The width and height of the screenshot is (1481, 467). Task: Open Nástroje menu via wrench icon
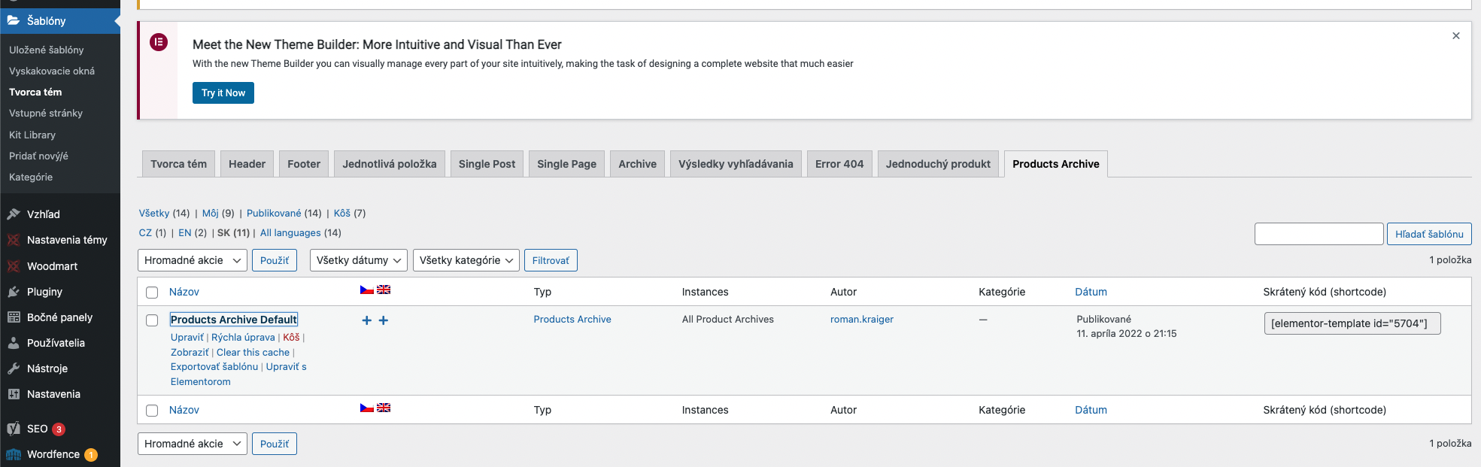point(14,368)
